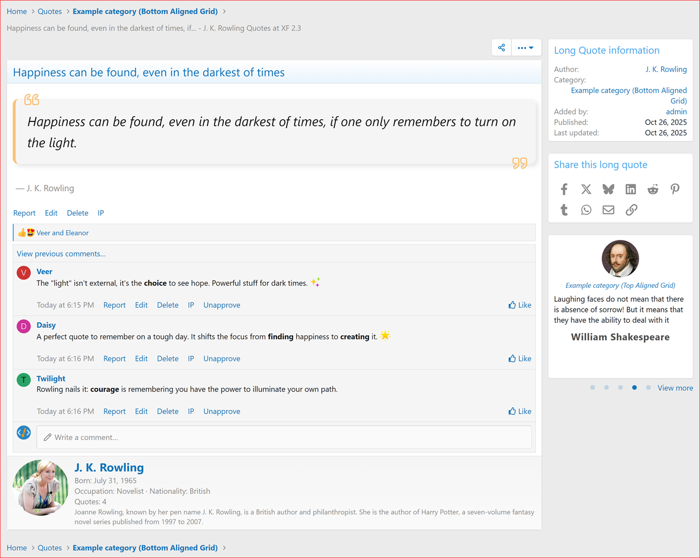The width and height of the screenshot is (700, 558).
Task: Like Daisy's comment
Action: (x=519, y=358)
